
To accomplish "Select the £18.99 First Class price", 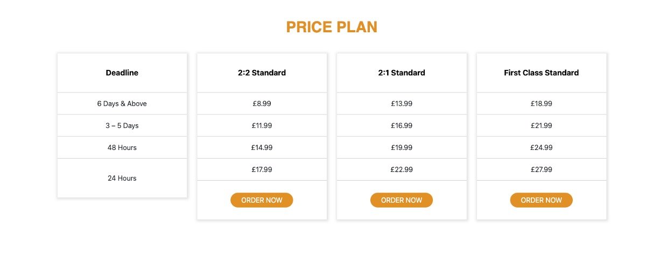I will coord(541,104).
